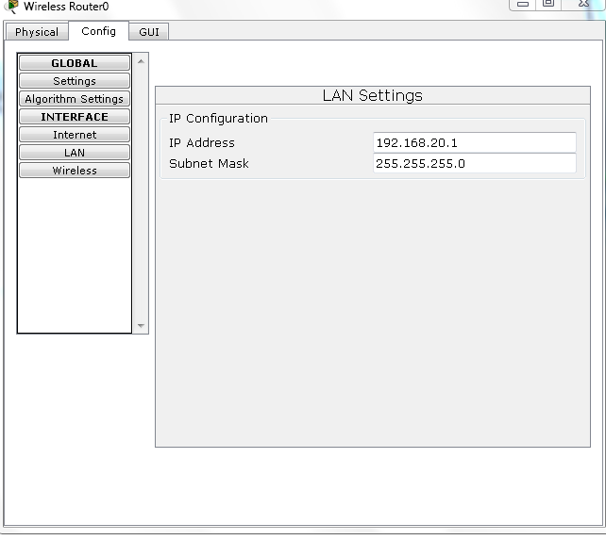This screenshot has height=540, width=606.
Task: Click the GLOBAL section header button
Action: [x=75, y=63]
